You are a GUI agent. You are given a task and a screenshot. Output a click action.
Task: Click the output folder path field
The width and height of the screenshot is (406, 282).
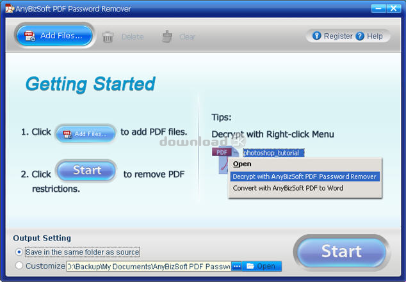(x=149, y=266)
